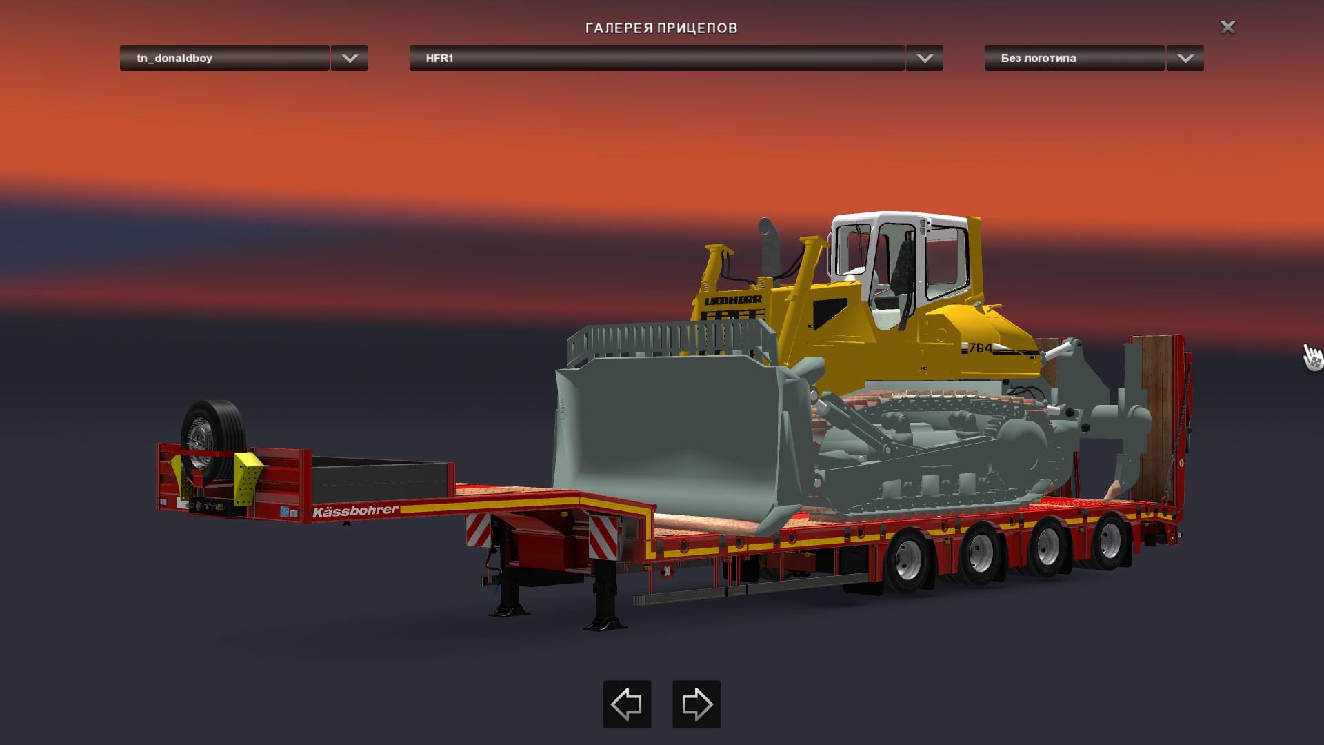Expand the Без логотипа dropdown arrow
This screenshot has height=745, width=1324.
pos(1185,59)
